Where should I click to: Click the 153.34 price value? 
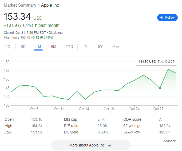tap(17, 16)
